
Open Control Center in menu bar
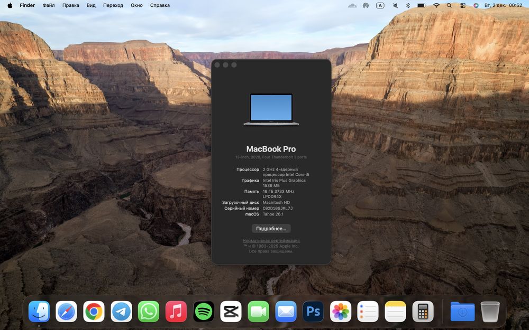(463, 5)
